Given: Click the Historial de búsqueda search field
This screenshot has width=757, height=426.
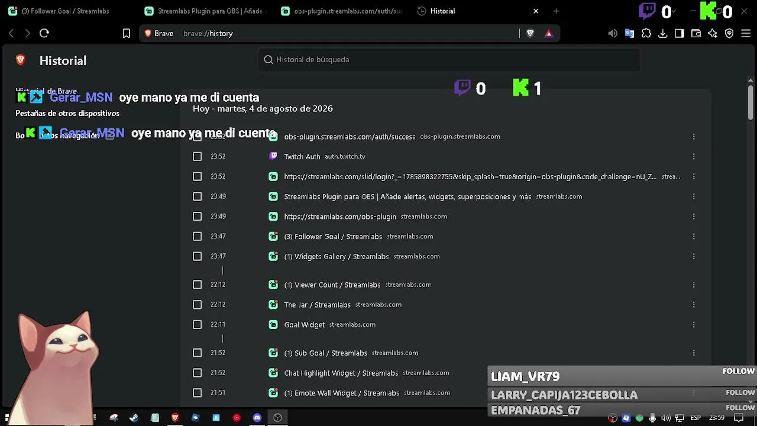Looking at the screenshot, I should (x=449, y=60).
